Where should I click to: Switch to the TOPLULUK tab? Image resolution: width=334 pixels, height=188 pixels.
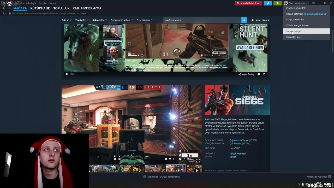point(61,8)
